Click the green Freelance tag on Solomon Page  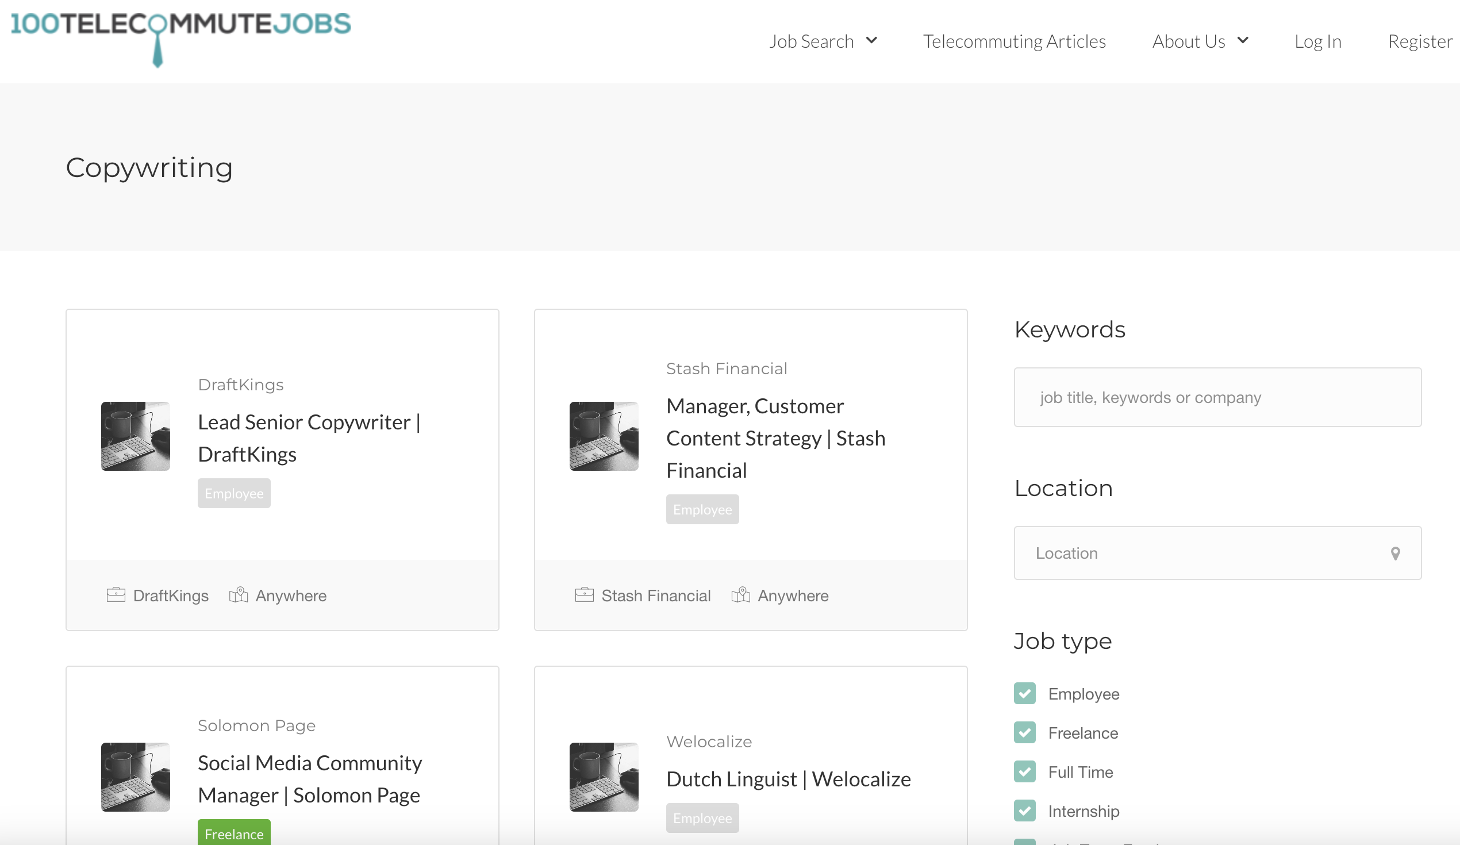[233, 834]
